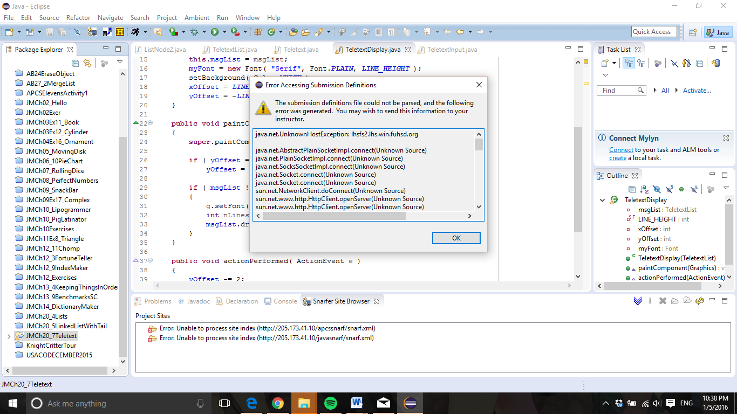Viewport: 737px width, 414px height.
Task: Click the error text horizontal scrollbar
Action: click(361, 216)
